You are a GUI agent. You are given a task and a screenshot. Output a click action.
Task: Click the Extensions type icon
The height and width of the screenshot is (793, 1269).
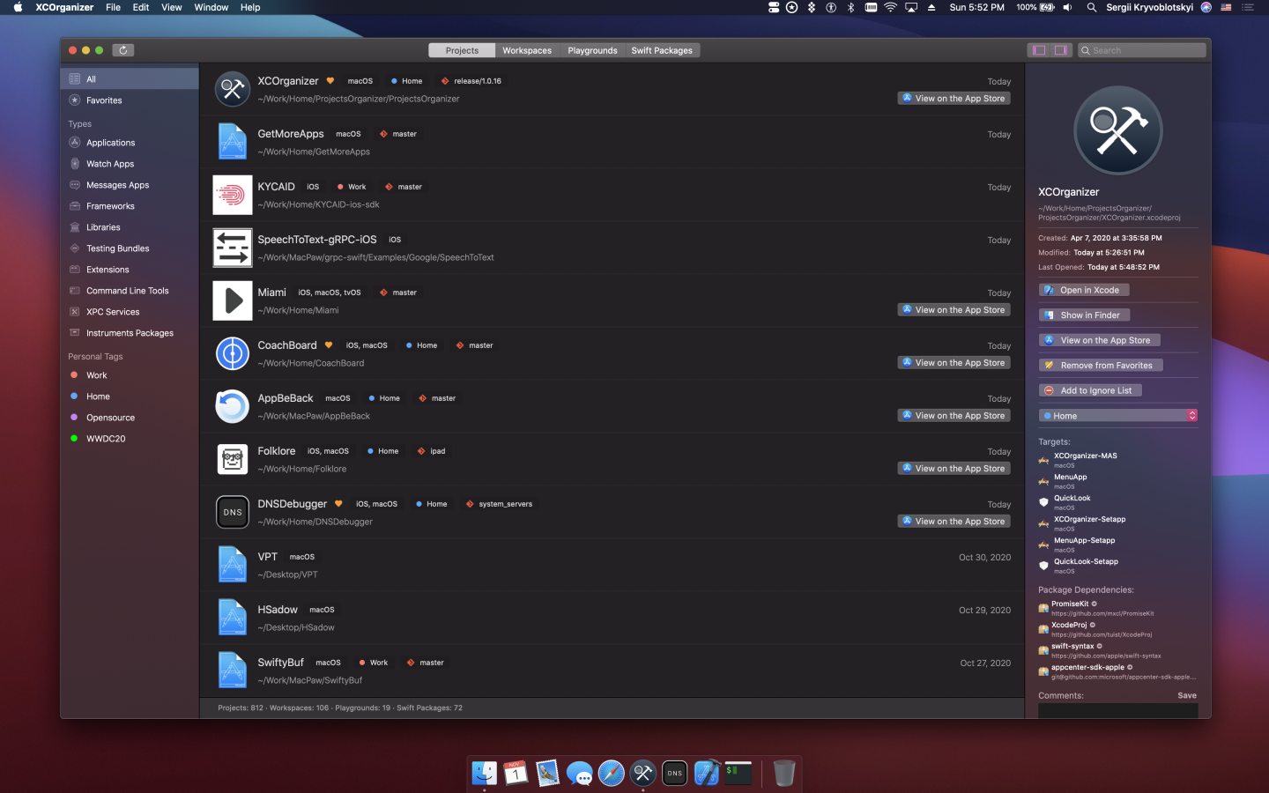tap(75, 270)
